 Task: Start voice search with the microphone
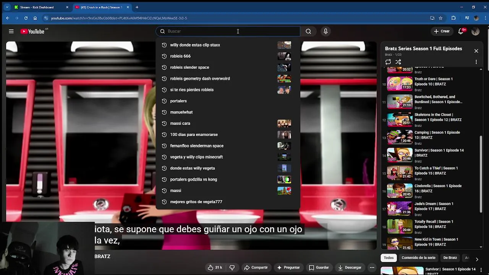[325, 31]
